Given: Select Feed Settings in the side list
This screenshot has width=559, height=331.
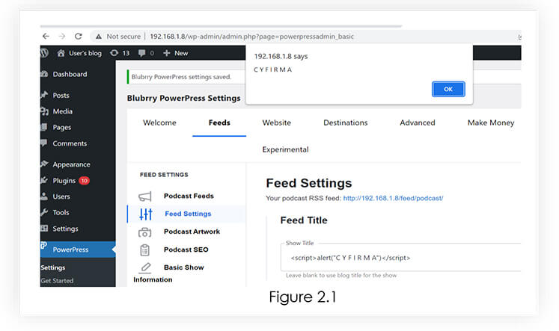Looking at the screenshot, I should click(x=188, y=214).
